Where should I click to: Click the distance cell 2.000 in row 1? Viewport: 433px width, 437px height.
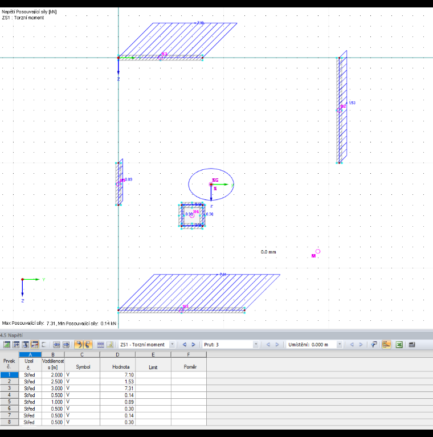point(53,375)
